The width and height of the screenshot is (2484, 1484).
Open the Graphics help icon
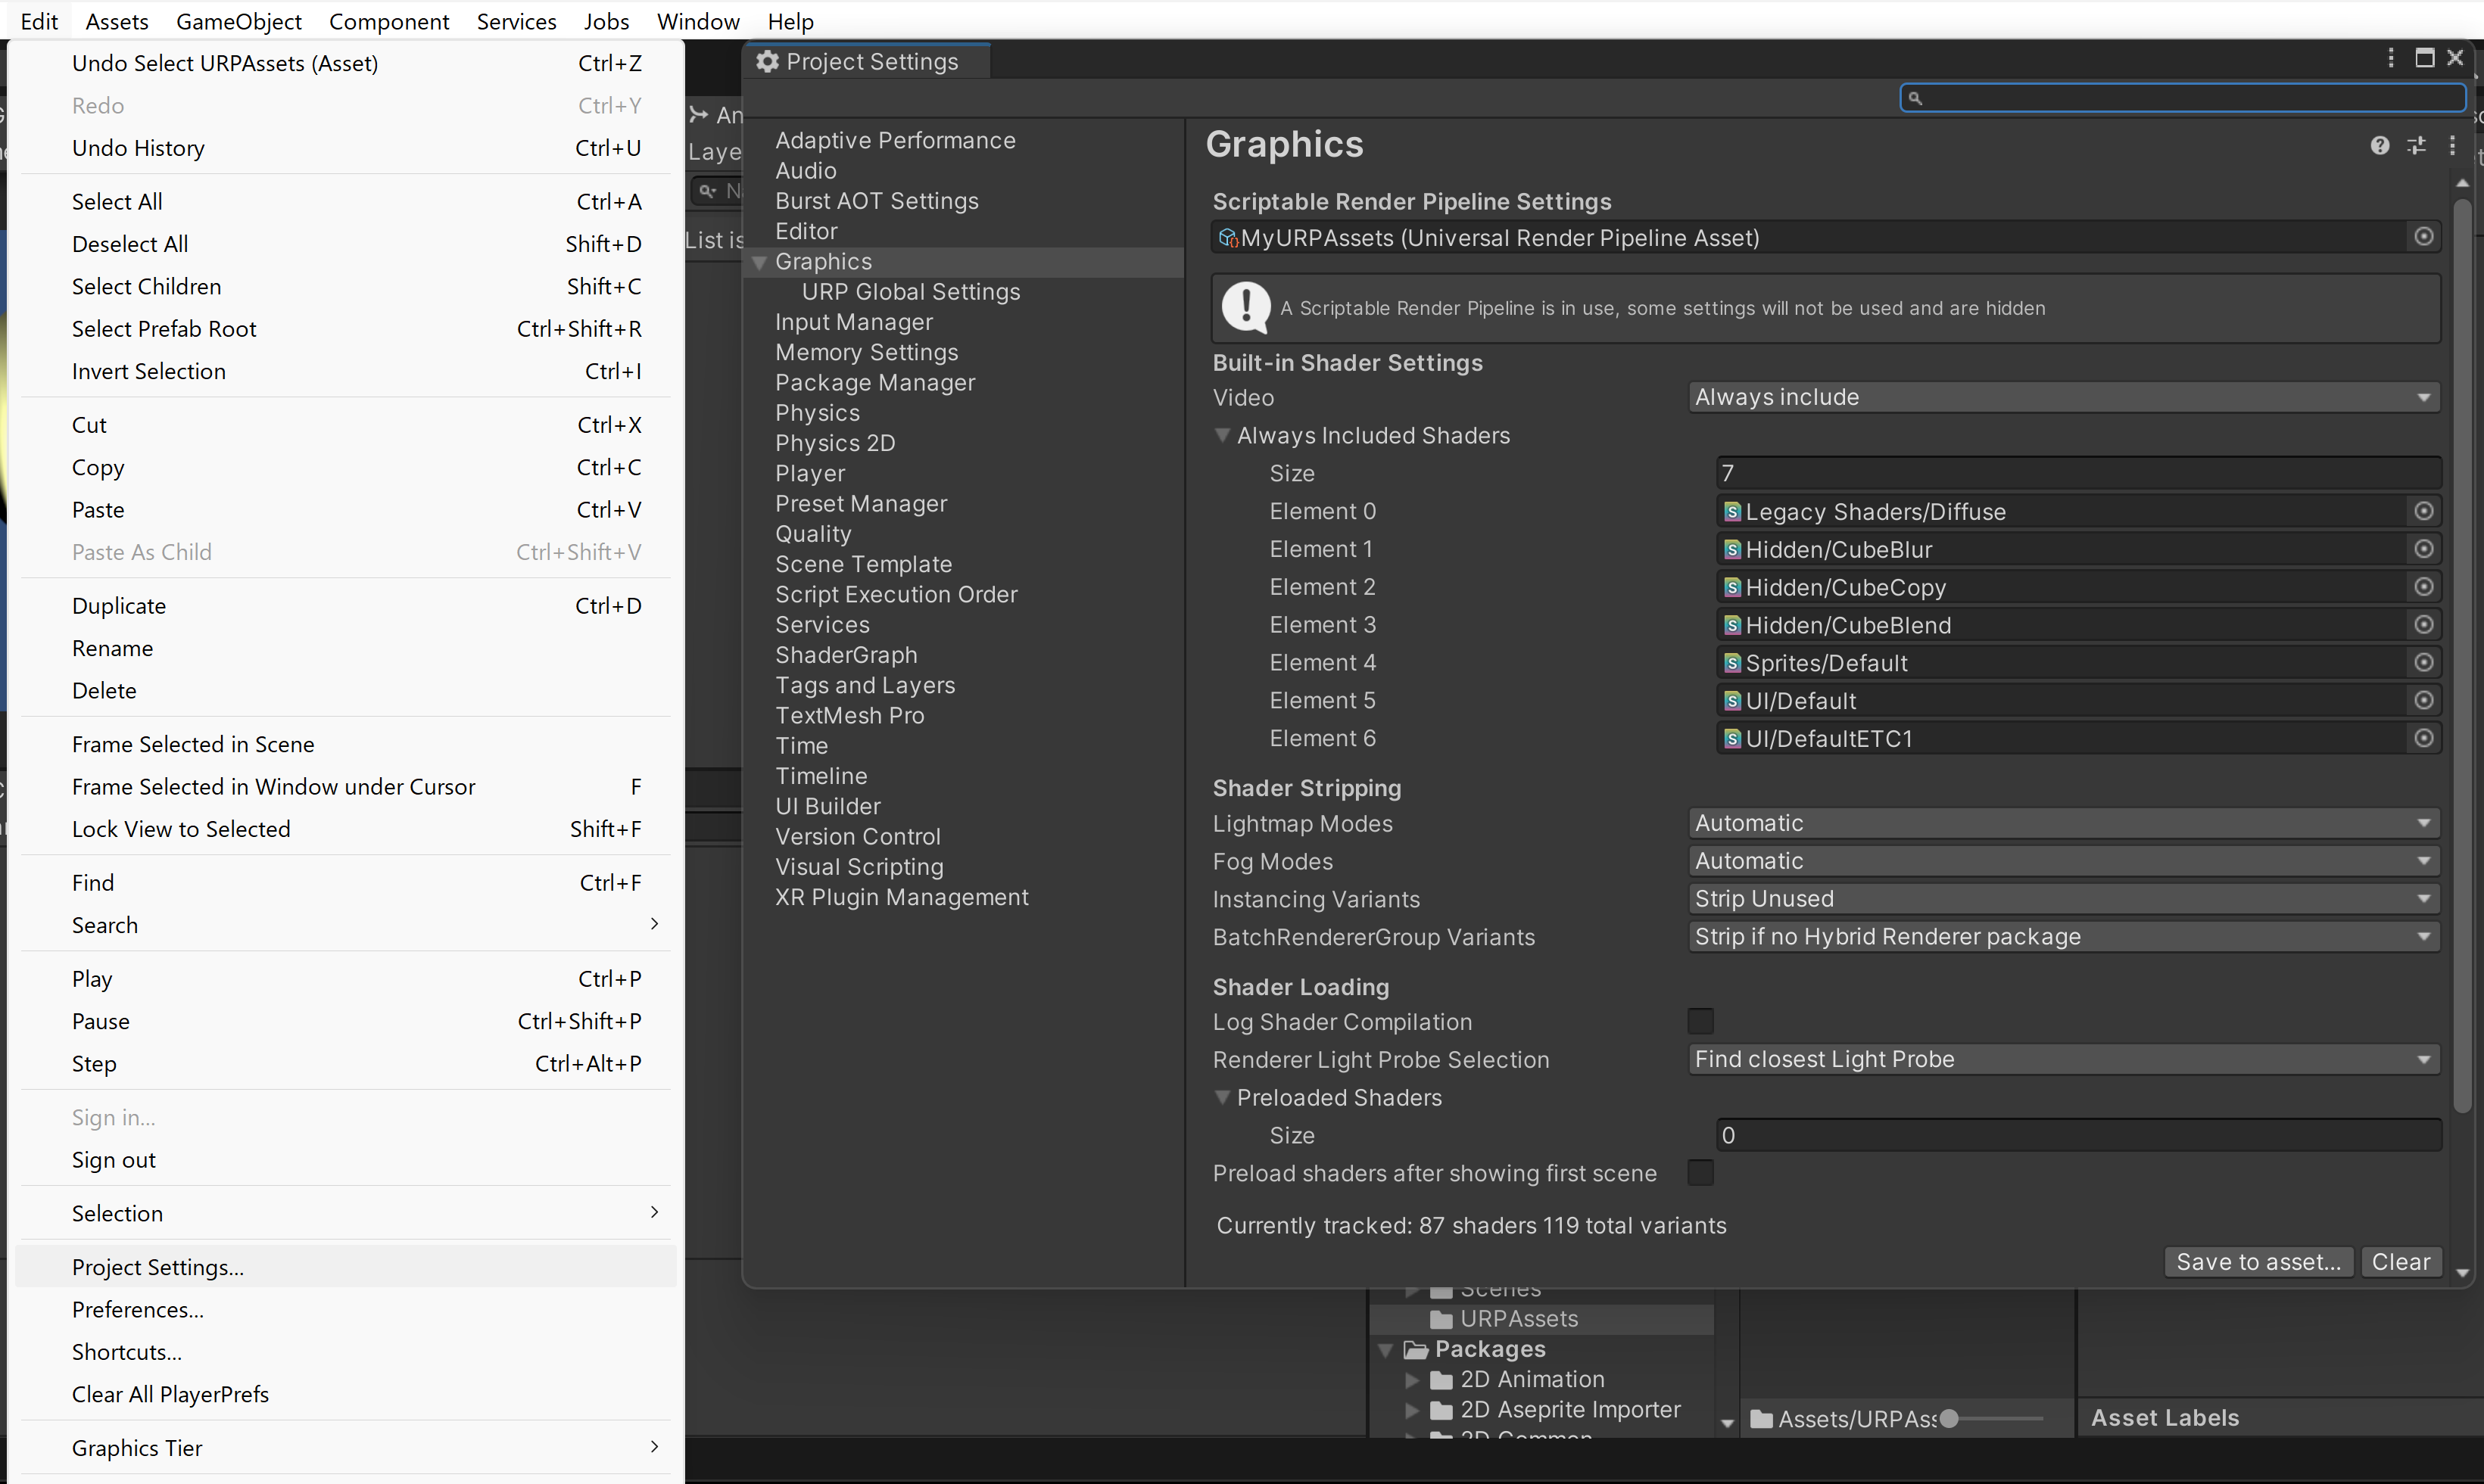tap(2379, 146)
